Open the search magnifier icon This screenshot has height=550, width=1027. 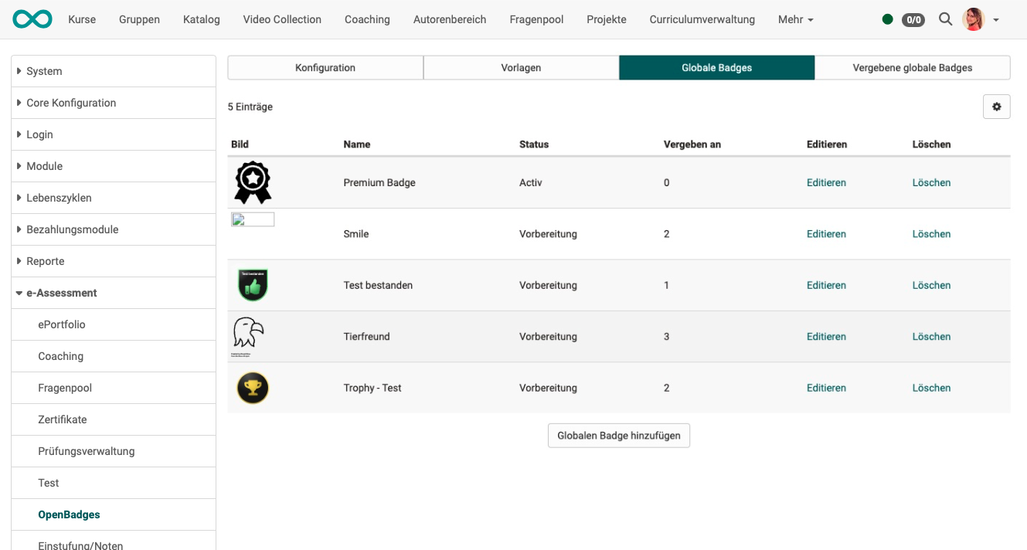tap(945, 19)
